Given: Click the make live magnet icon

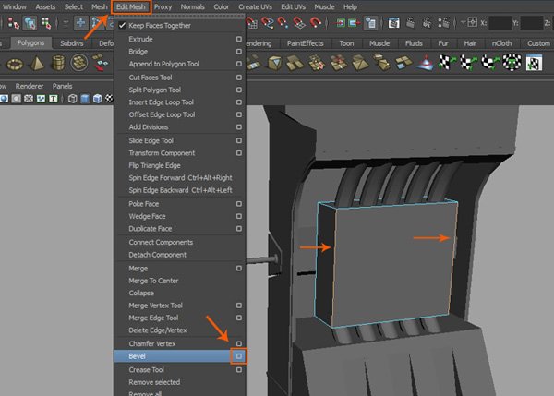Looking at the screenshot, I should 315,23.
